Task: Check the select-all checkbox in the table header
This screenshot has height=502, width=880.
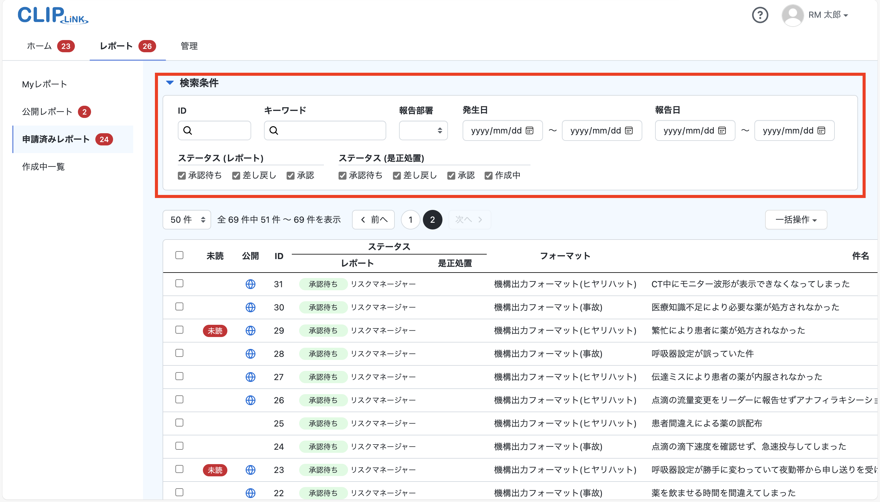Action: (x=180, y=255)
